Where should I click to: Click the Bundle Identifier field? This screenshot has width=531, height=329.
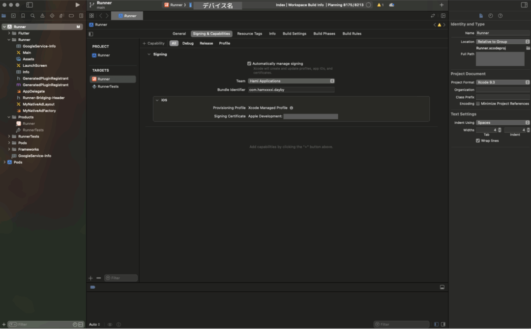click(291, 89)
